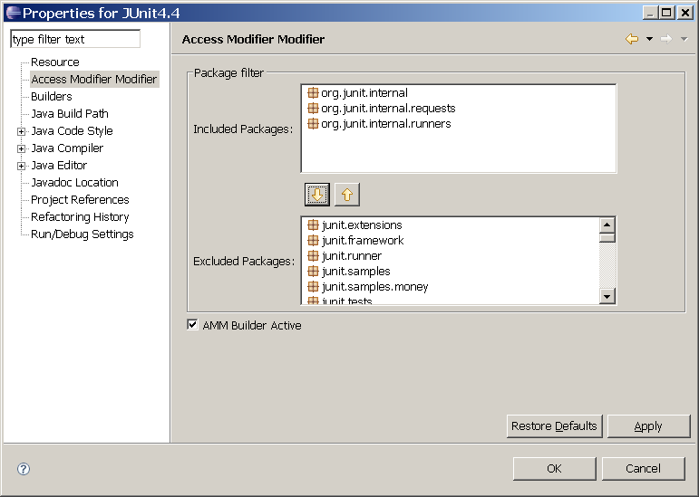Select org.junit.internal.runners package

(x=385, y=123)
